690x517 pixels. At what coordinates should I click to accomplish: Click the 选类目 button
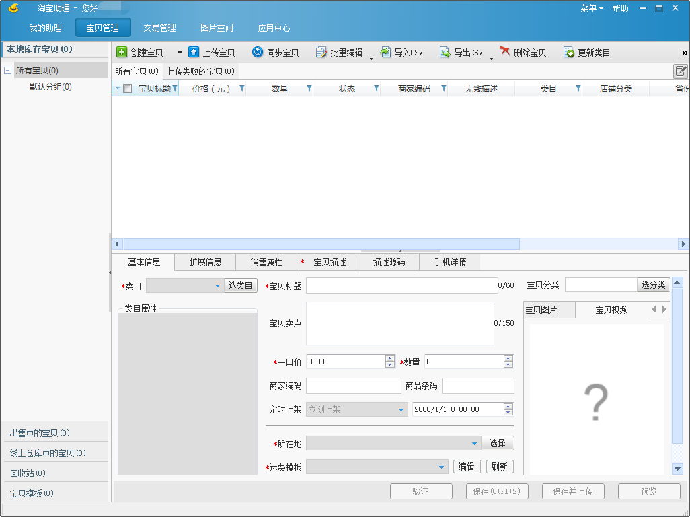[x=240, y=286]
